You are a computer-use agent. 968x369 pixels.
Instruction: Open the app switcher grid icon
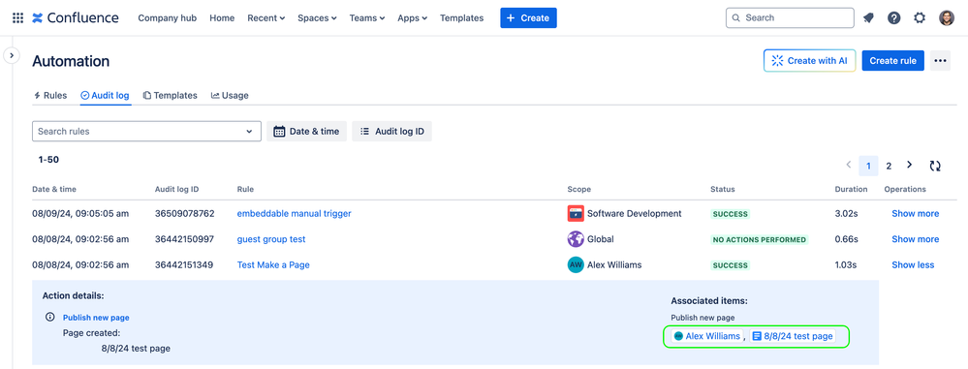17,17
